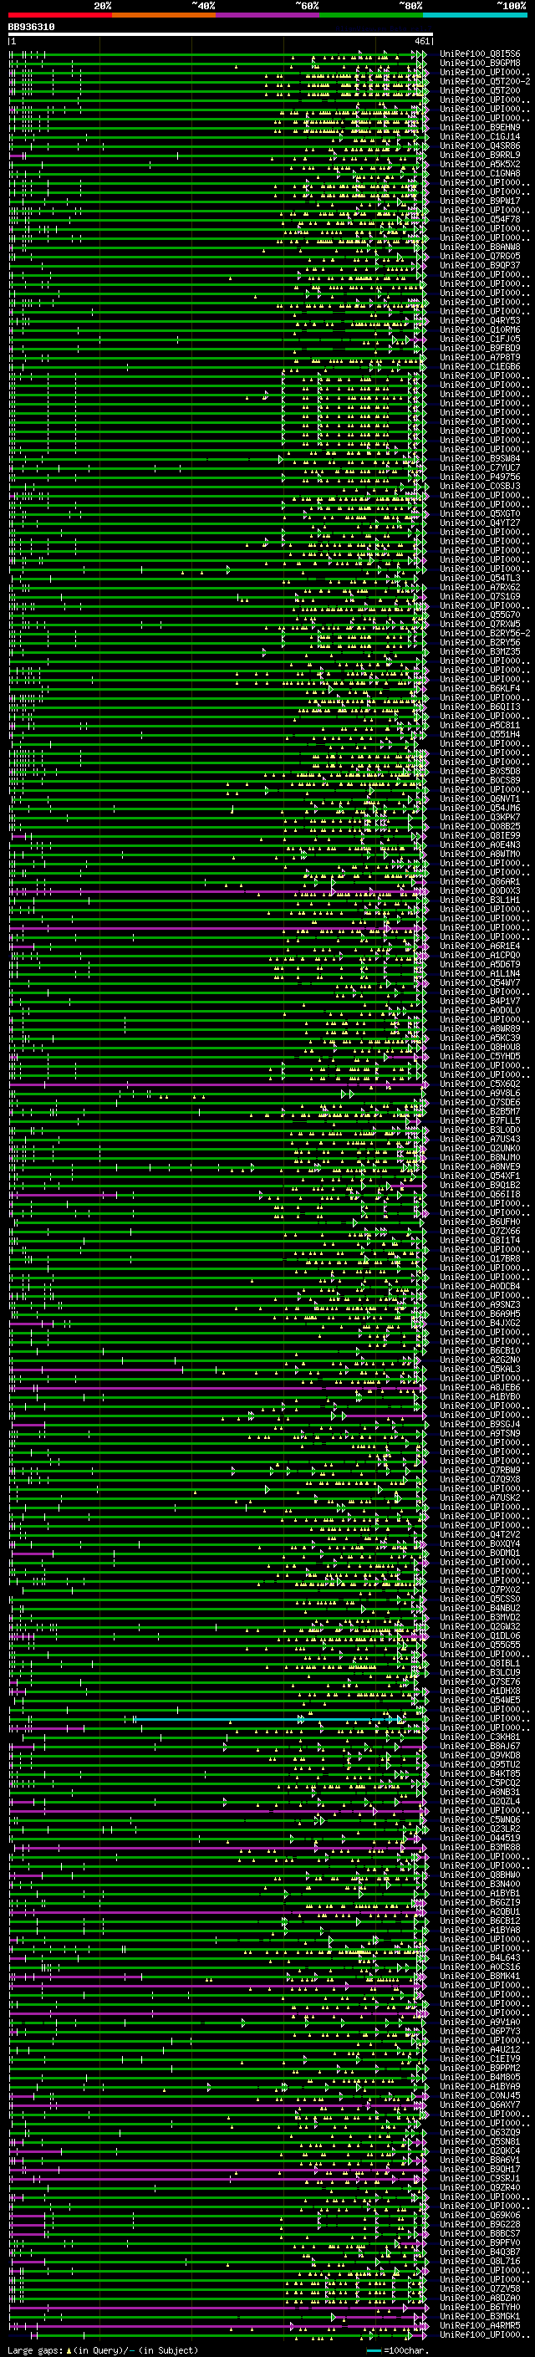Select hit label UniRef100_C0SBJ3

tap(480, 486)
